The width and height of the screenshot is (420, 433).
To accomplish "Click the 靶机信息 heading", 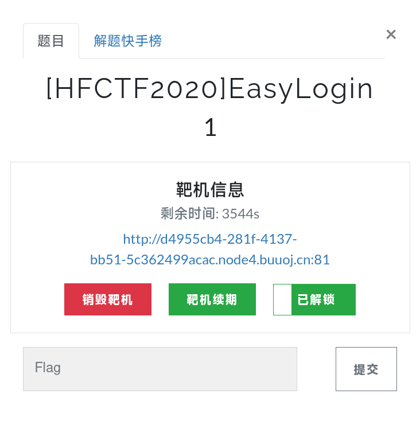I will point(210,190).
